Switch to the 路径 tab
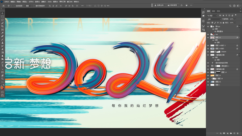 (x=219, y=11)
